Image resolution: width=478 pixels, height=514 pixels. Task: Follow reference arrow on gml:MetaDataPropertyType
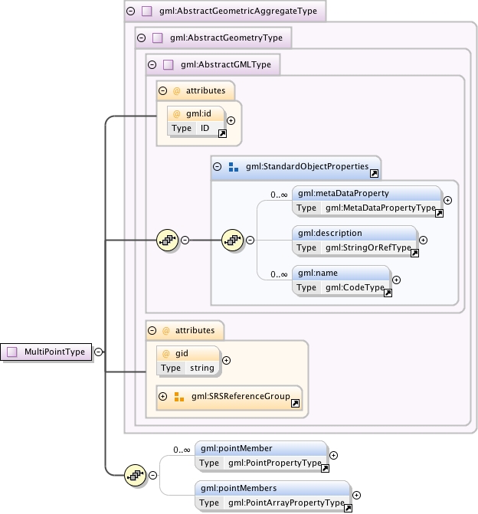click(x=439, y=214)
